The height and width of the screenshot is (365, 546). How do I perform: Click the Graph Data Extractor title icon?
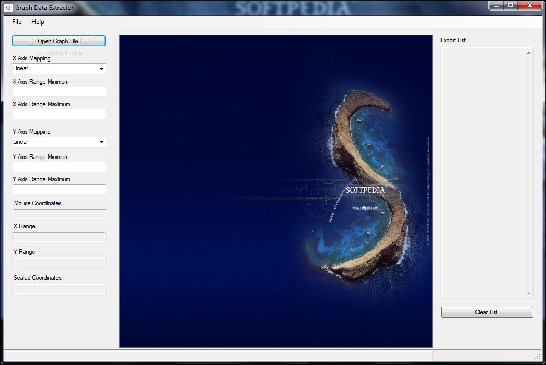coord(8,8)
